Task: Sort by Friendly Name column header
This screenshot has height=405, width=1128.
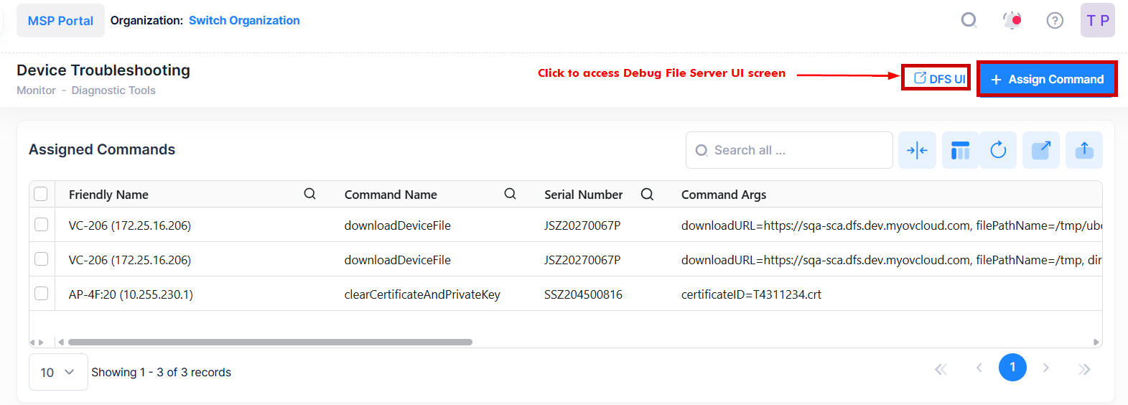Action: pos(108,195)
